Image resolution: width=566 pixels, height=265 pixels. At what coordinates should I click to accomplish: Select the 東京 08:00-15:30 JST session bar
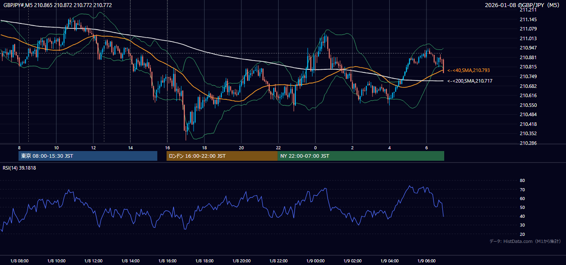88,156
